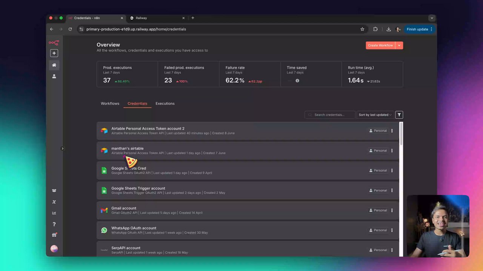
Task: Click the SerpAPI logo on SerpAPI account row
Action: 104,250
